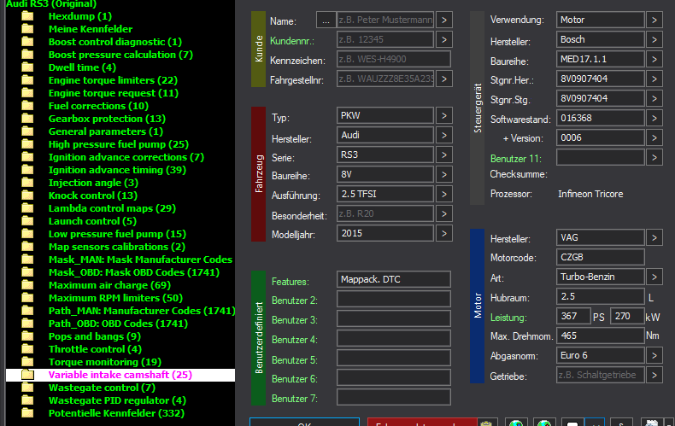Click into the Features field containing Mappack. DTC
This screenshot has width=675, height=426.
coord(393,280)
